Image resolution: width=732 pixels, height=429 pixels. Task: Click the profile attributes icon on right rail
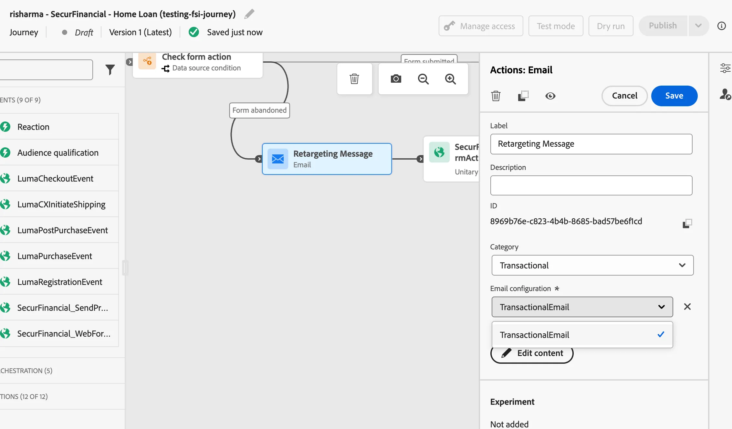725,94
